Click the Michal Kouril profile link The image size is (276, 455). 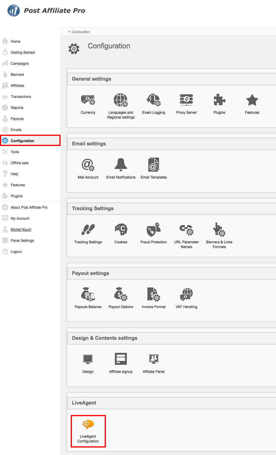click(21, 230)
